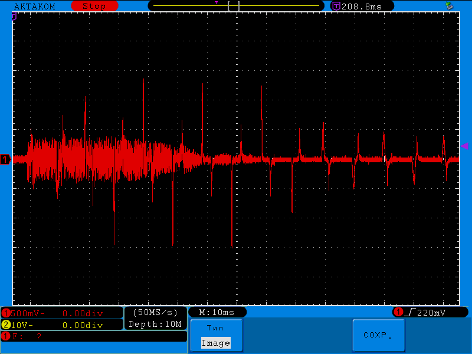
Task: Click the rising edge trigger slope icon
Action: point(410,313)
